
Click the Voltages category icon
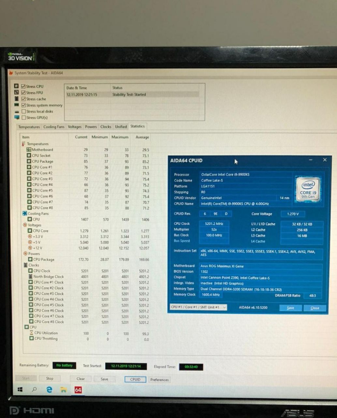pyautogui.click(x=25, y=225)
